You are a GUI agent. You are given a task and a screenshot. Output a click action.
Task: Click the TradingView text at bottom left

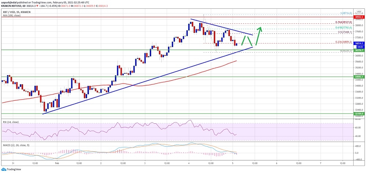(x=15, y=170)
